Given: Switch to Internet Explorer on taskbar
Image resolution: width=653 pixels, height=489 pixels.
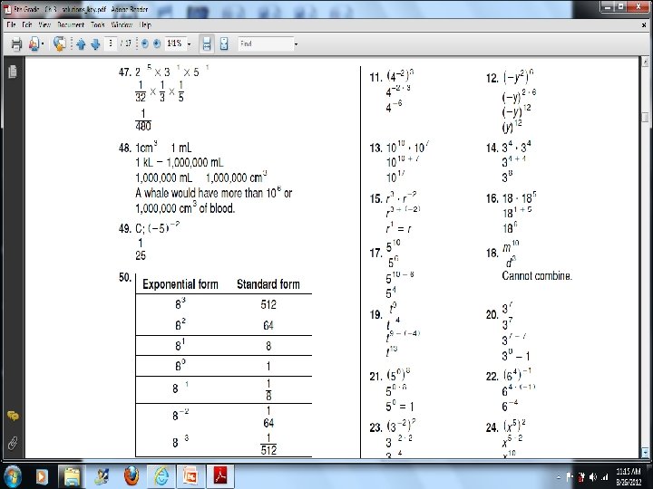Looking at the screenshot, I should coord(161,476).
